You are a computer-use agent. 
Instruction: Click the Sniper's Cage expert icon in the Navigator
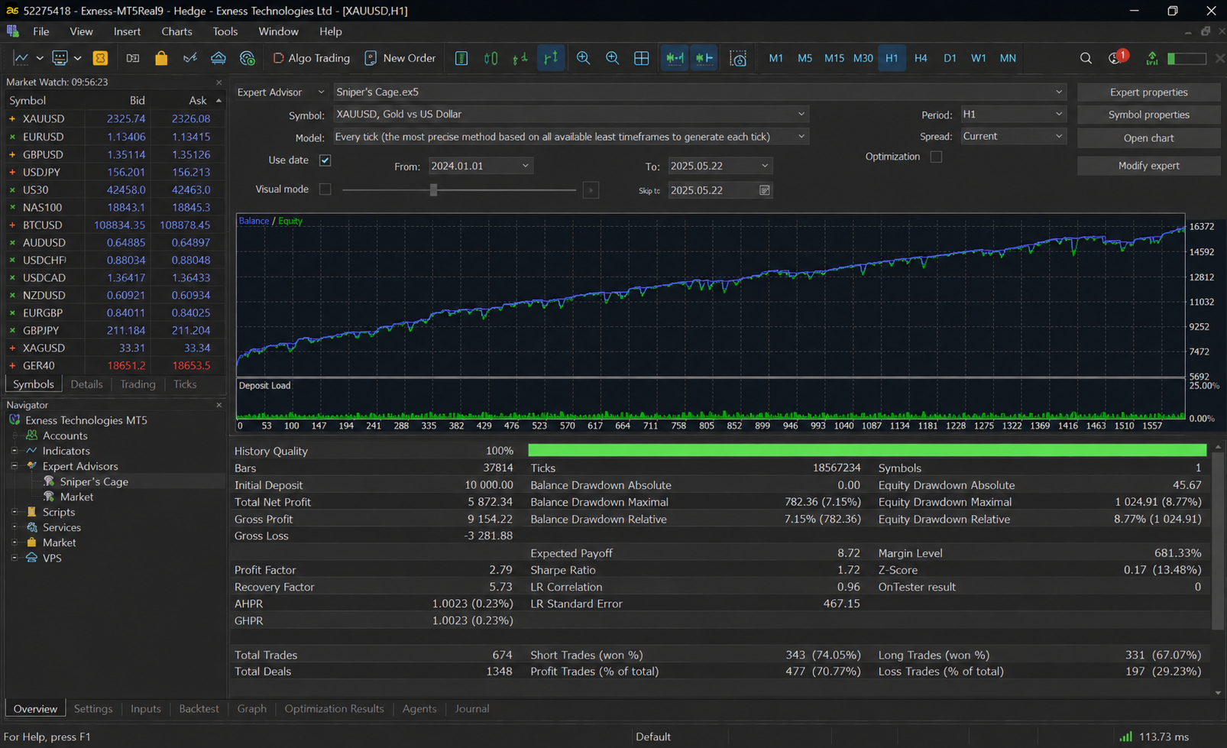[x=49, y=481]
